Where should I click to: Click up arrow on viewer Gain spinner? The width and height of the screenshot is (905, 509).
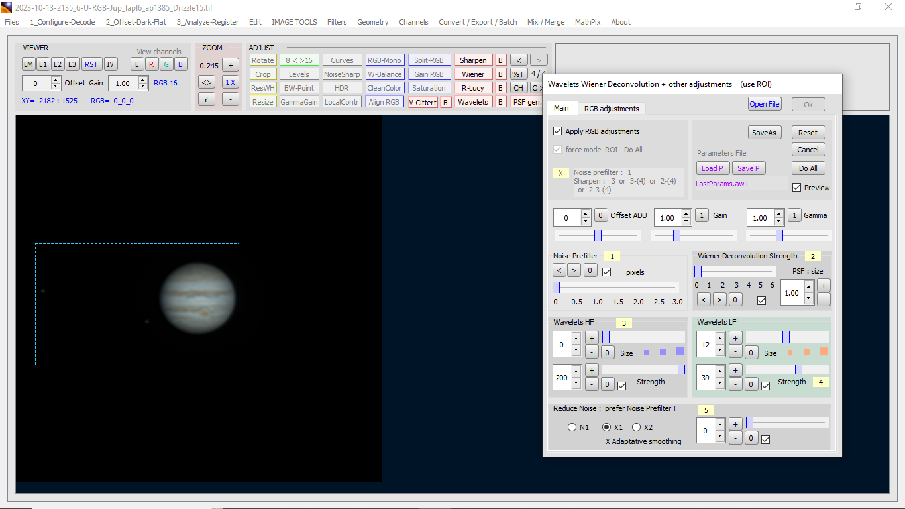[x=143, y=80]
